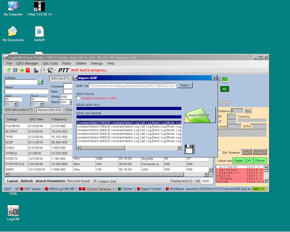
Task: Toggle the Ext. Browser checkbox
Action: [x=219, y=153]
